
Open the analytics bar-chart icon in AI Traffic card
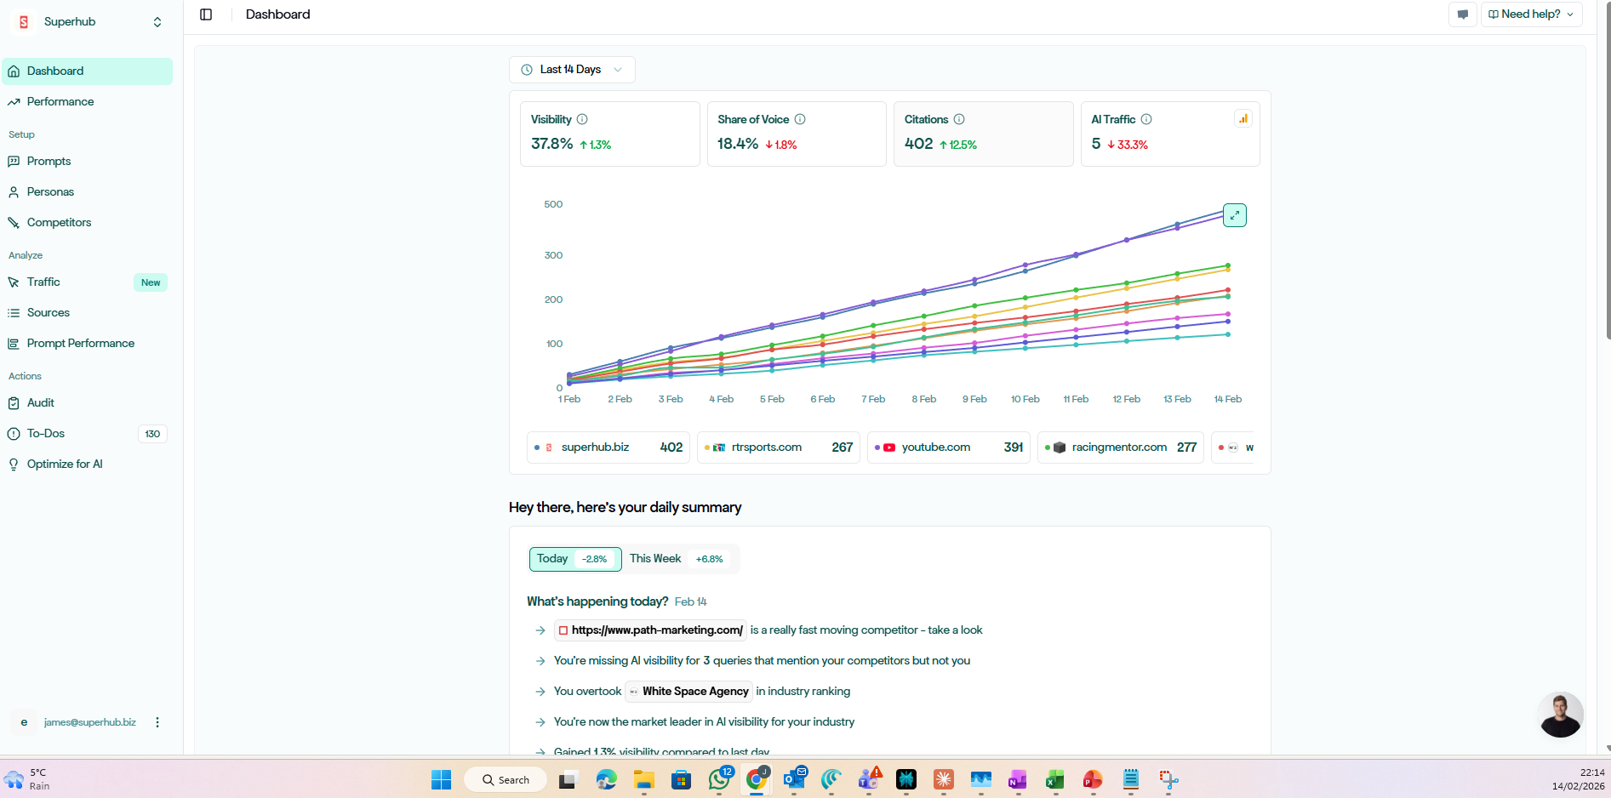(1243, 119)
